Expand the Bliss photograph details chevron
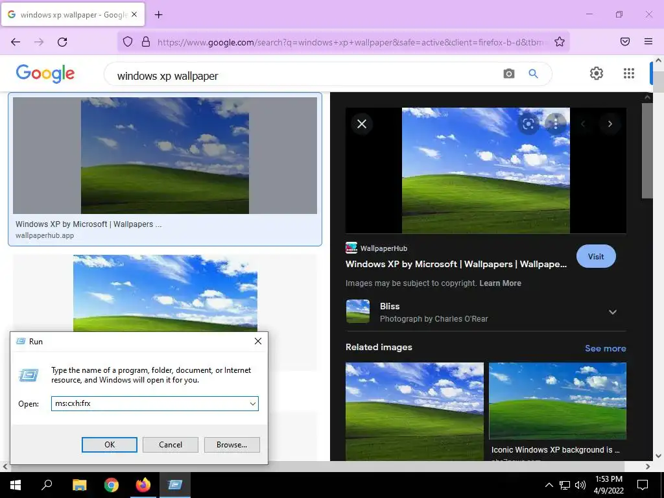 [612, 312]
